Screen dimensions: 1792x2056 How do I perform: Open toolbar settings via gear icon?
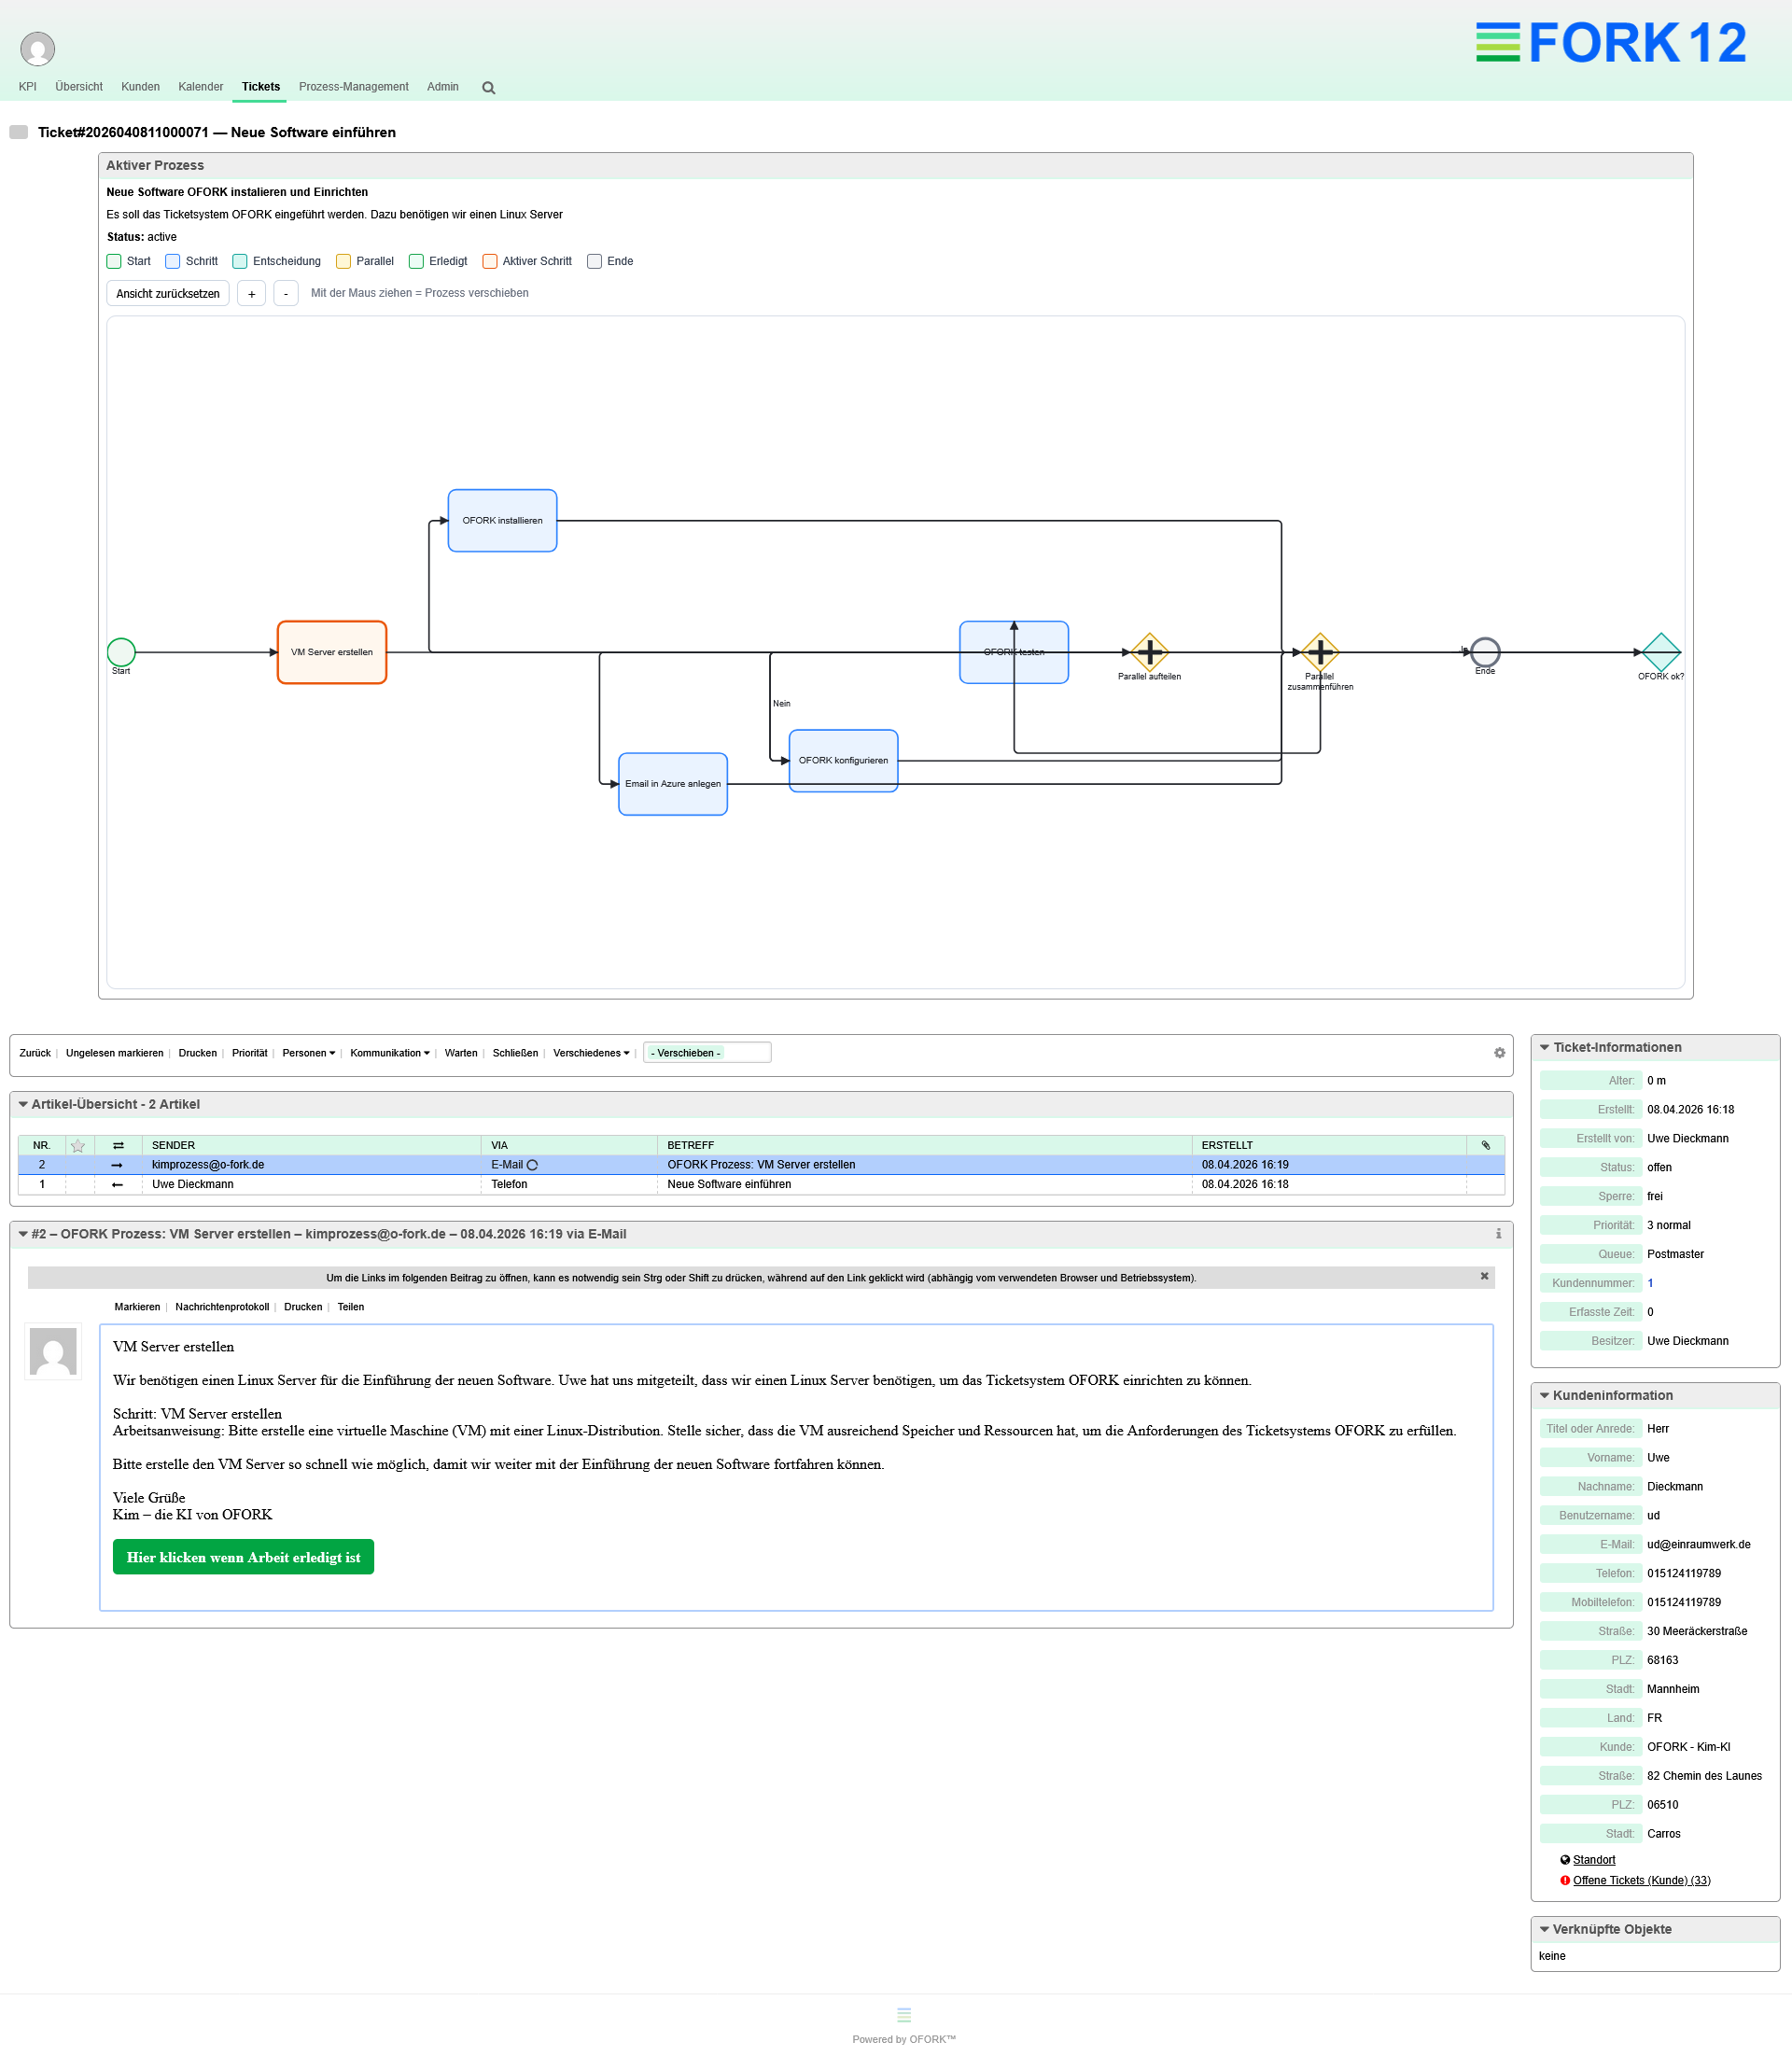[1499, 1053]
